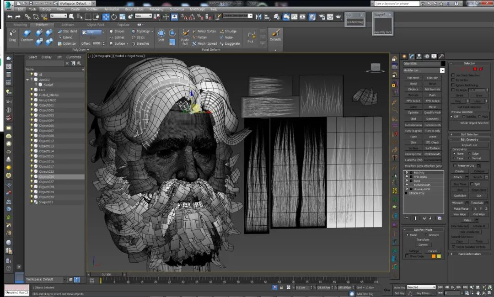Click the Unwrap UVW modifier button
The height and width of the screenshot is (297, 494).
(413, 154)
